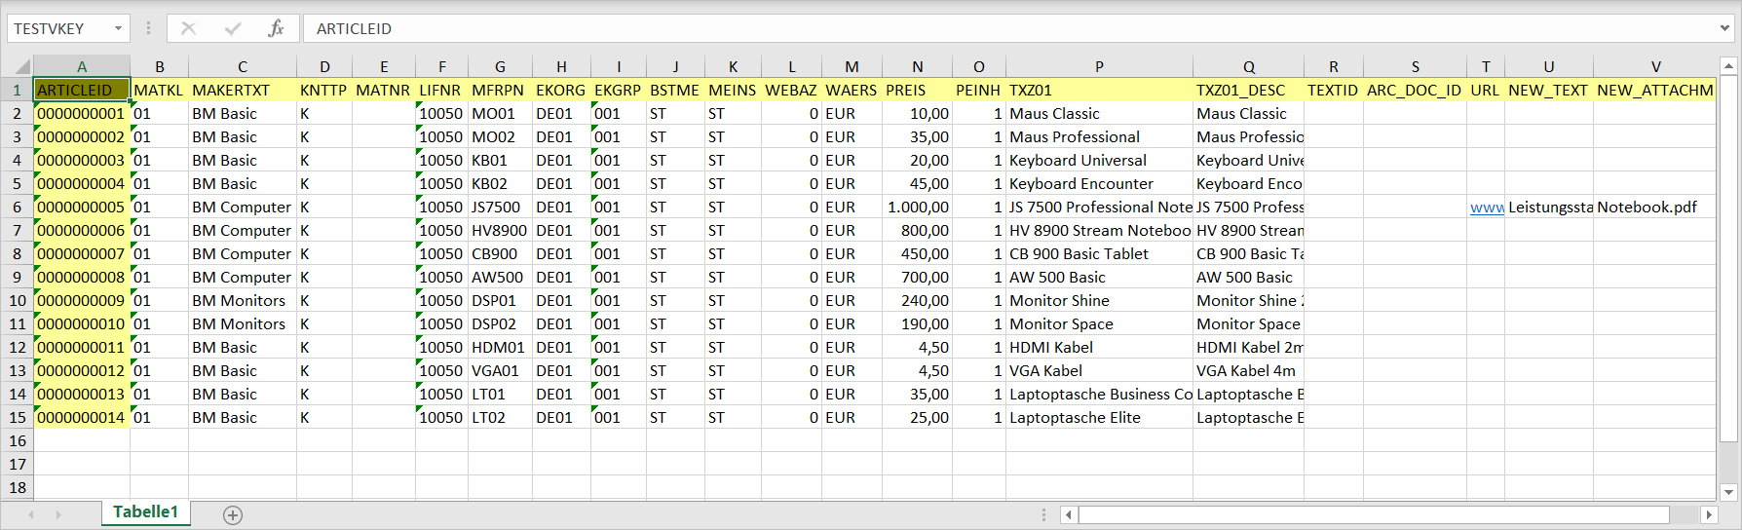Select column P header
Screen dimensions: 1742x530
1098,67
